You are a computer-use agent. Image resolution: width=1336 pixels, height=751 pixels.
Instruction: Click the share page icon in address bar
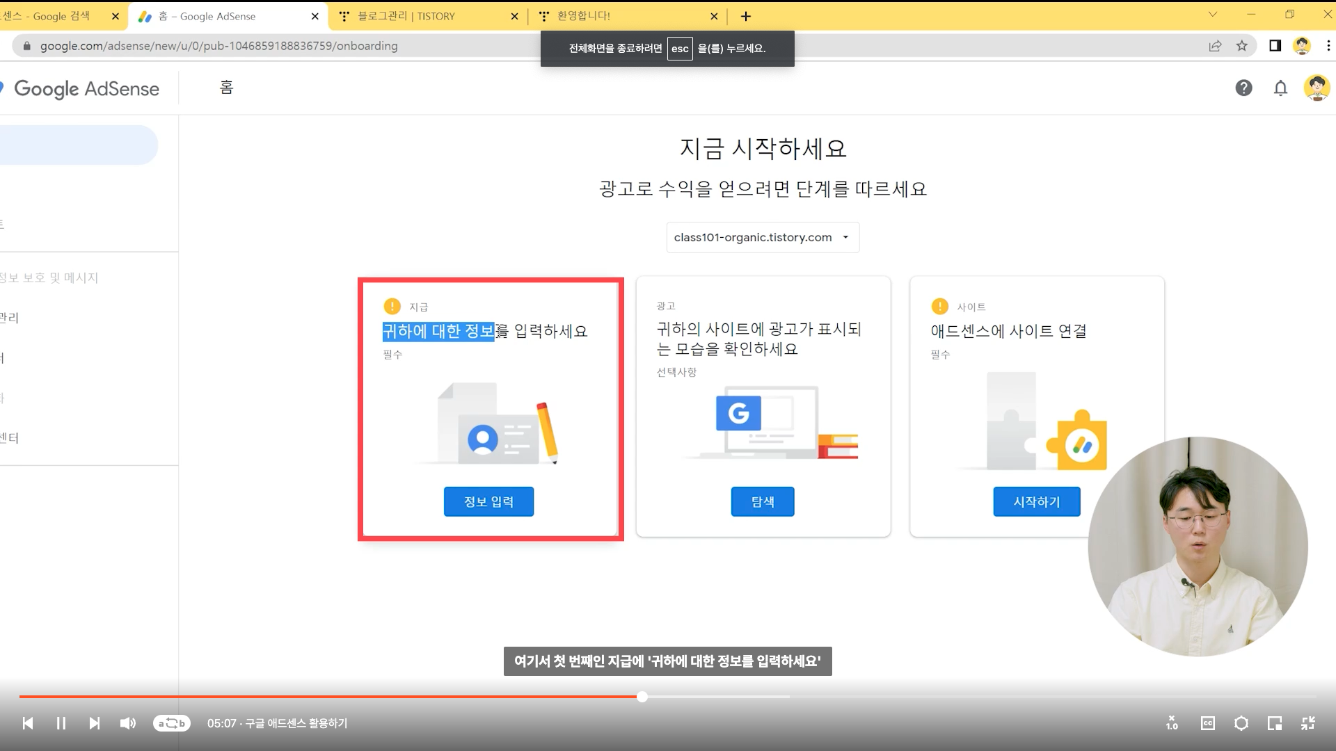point(1215,46)
